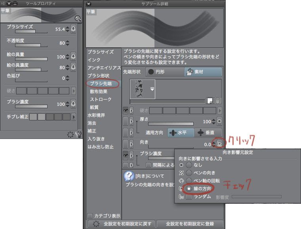Viewport: 301px width, 229px height.
Task: Choose 素材 tip shape
Action: (203, 72)
